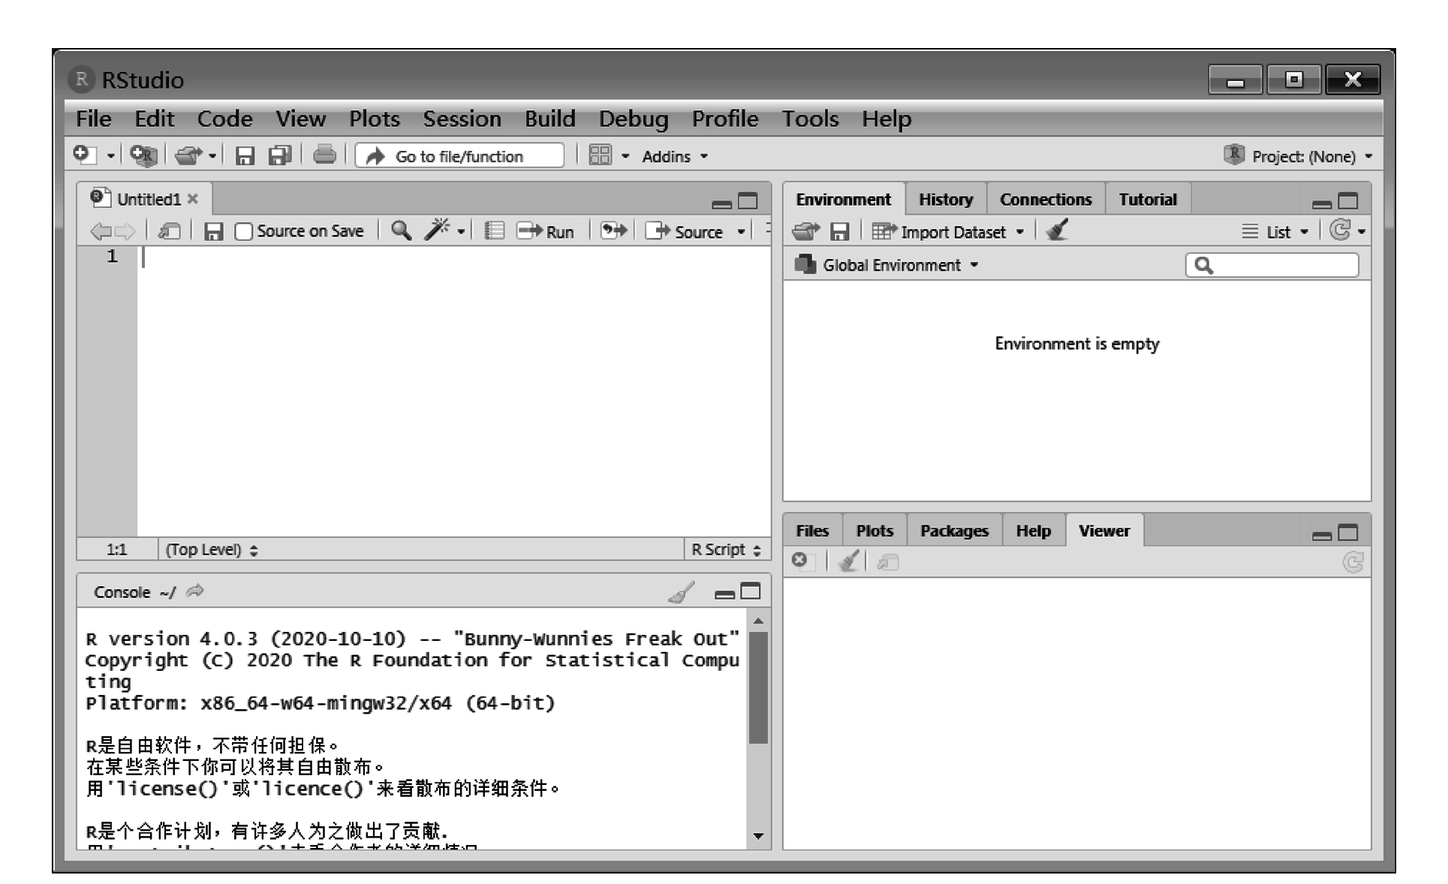
Task: Switch to Connections tab
Action: [1045, 200]
